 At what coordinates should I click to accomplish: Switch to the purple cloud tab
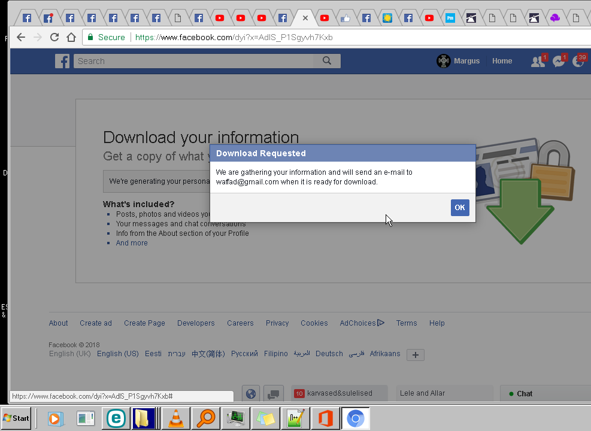tap(555, 18)
